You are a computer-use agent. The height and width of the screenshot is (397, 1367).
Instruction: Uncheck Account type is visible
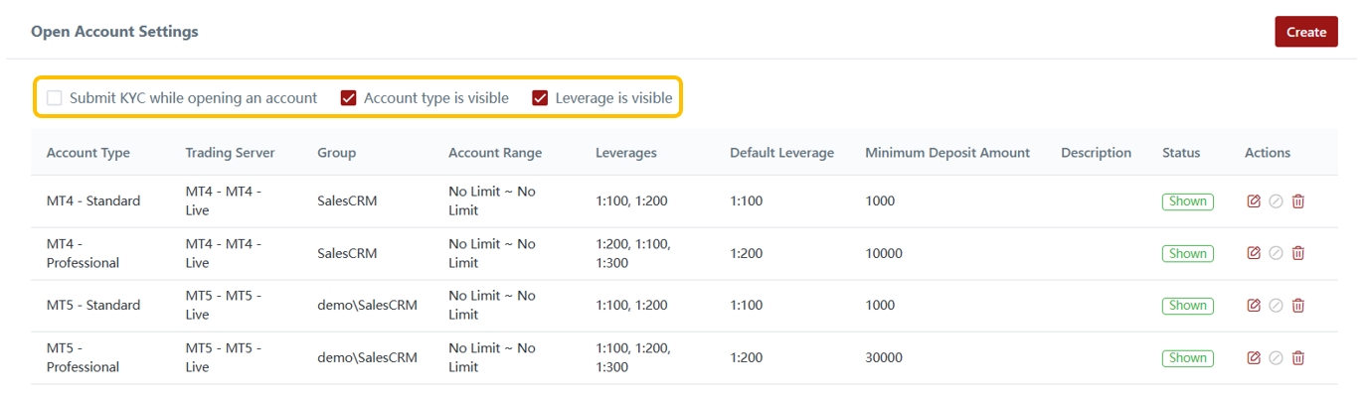coord(349,98)
